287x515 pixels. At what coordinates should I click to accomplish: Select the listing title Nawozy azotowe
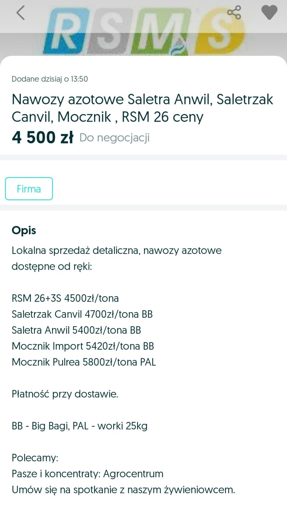[x=142, y=108]
